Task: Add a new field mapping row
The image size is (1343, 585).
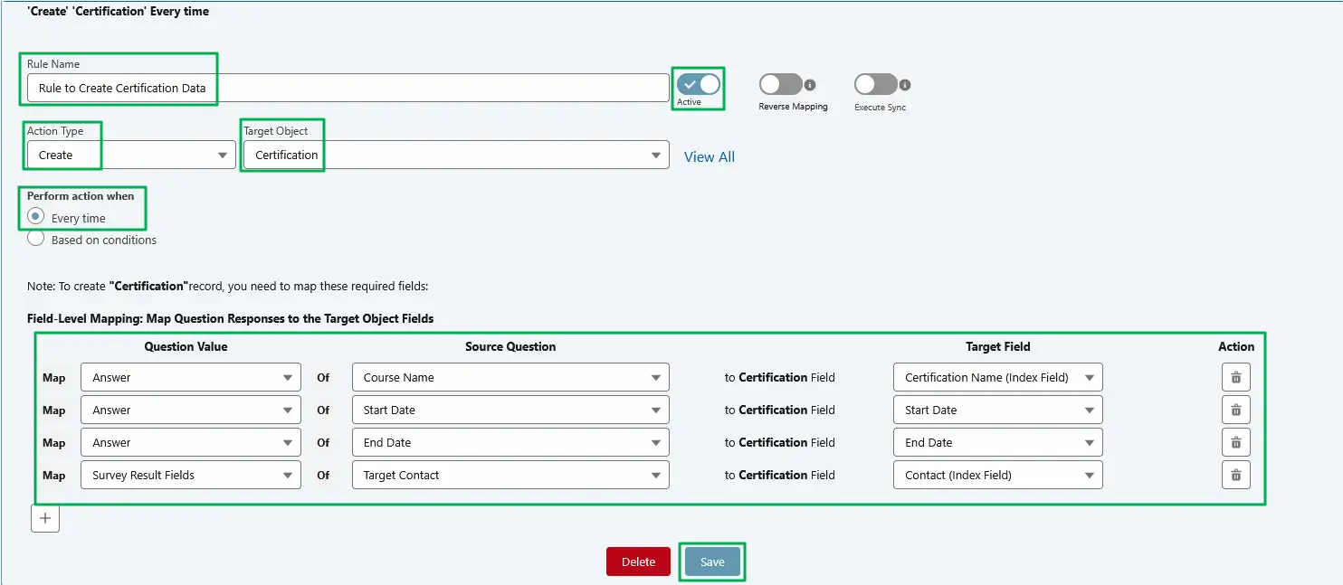Action: tap(44, 517)
